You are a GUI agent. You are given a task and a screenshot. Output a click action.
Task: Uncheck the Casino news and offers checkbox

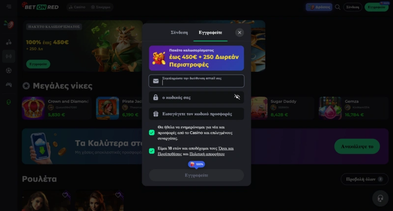click(x=152, y=132)
